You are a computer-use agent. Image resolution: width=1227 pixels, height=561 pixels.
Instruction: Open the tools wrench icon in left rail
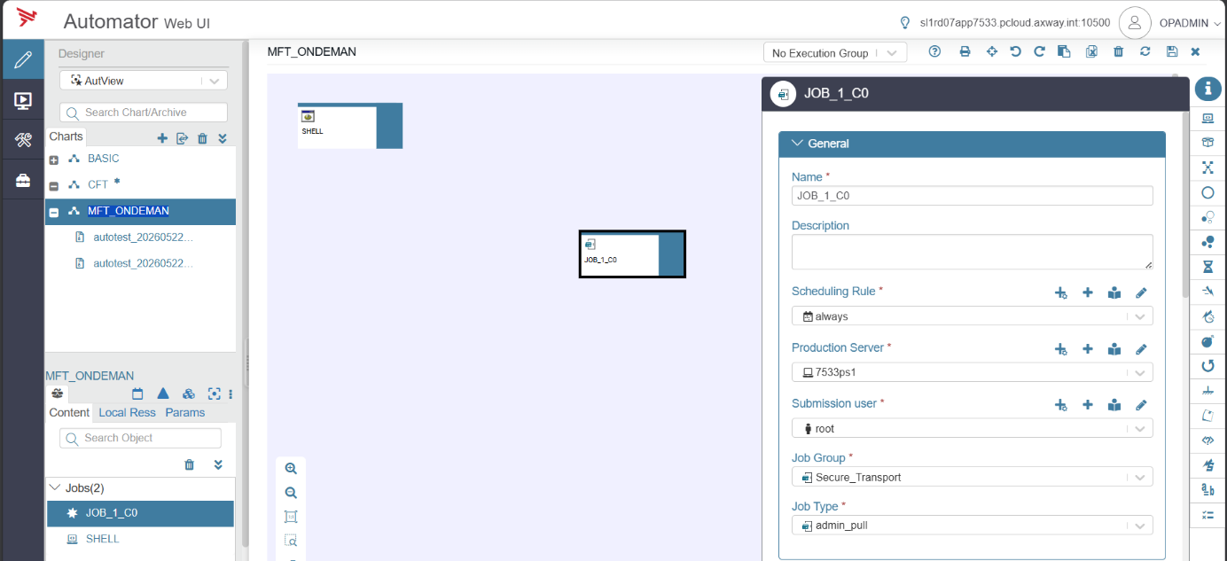23,140
